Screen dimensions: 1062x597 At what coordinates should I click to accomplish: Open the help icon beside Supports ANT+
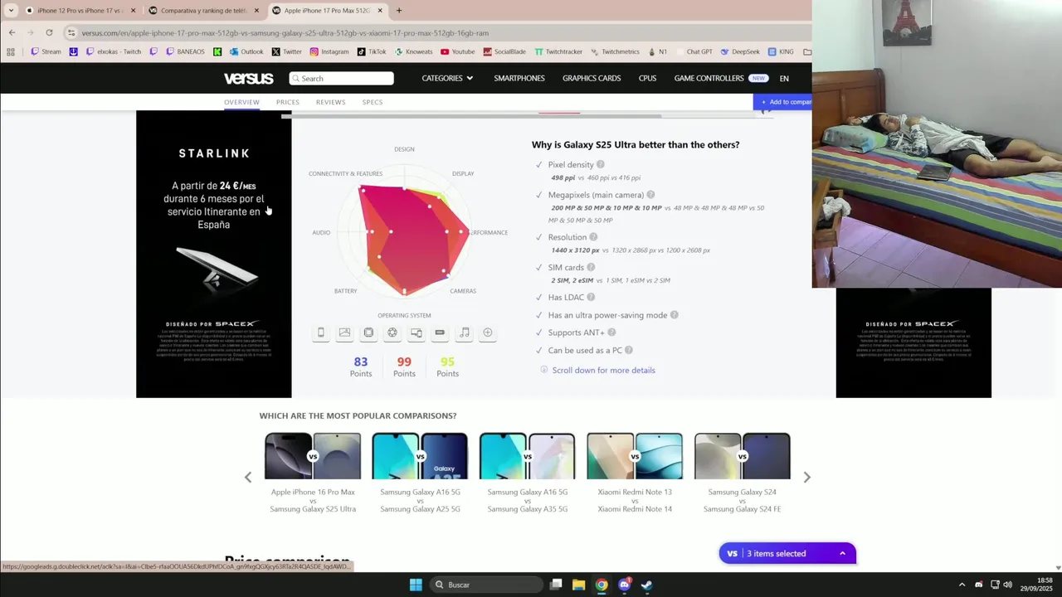click(x=611, y=332)
